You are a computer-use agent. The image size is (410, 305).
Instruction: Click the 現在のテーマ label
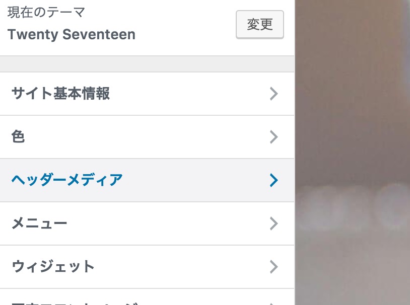point(46,12)
